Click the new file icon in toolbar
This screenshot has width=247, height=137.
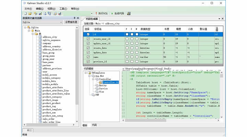[26, 13]
